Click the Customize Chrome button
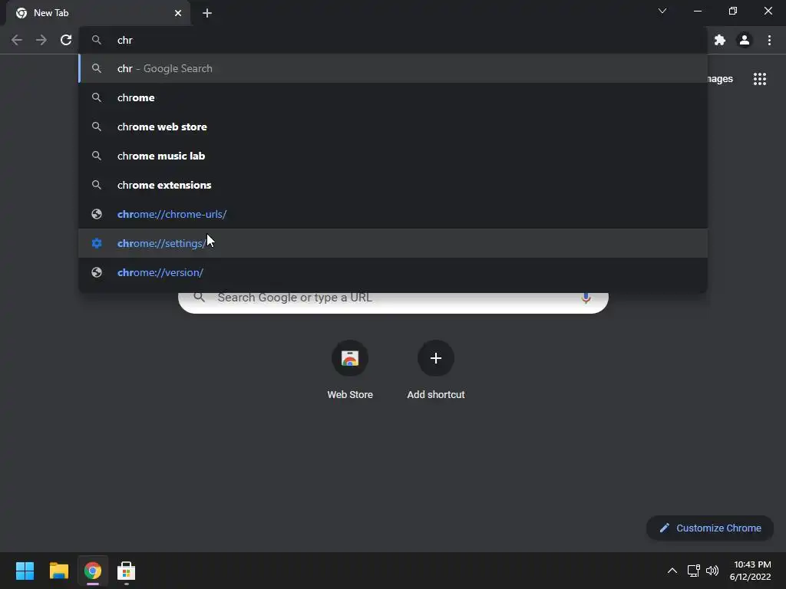The width and height of the screenshot is (786, 589). 710,528
